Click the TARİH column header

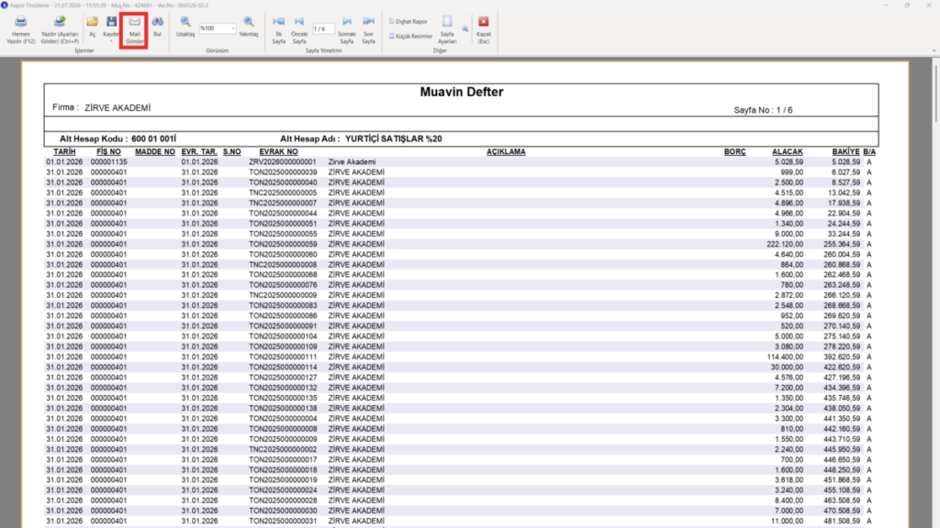[x=65, y=152]
